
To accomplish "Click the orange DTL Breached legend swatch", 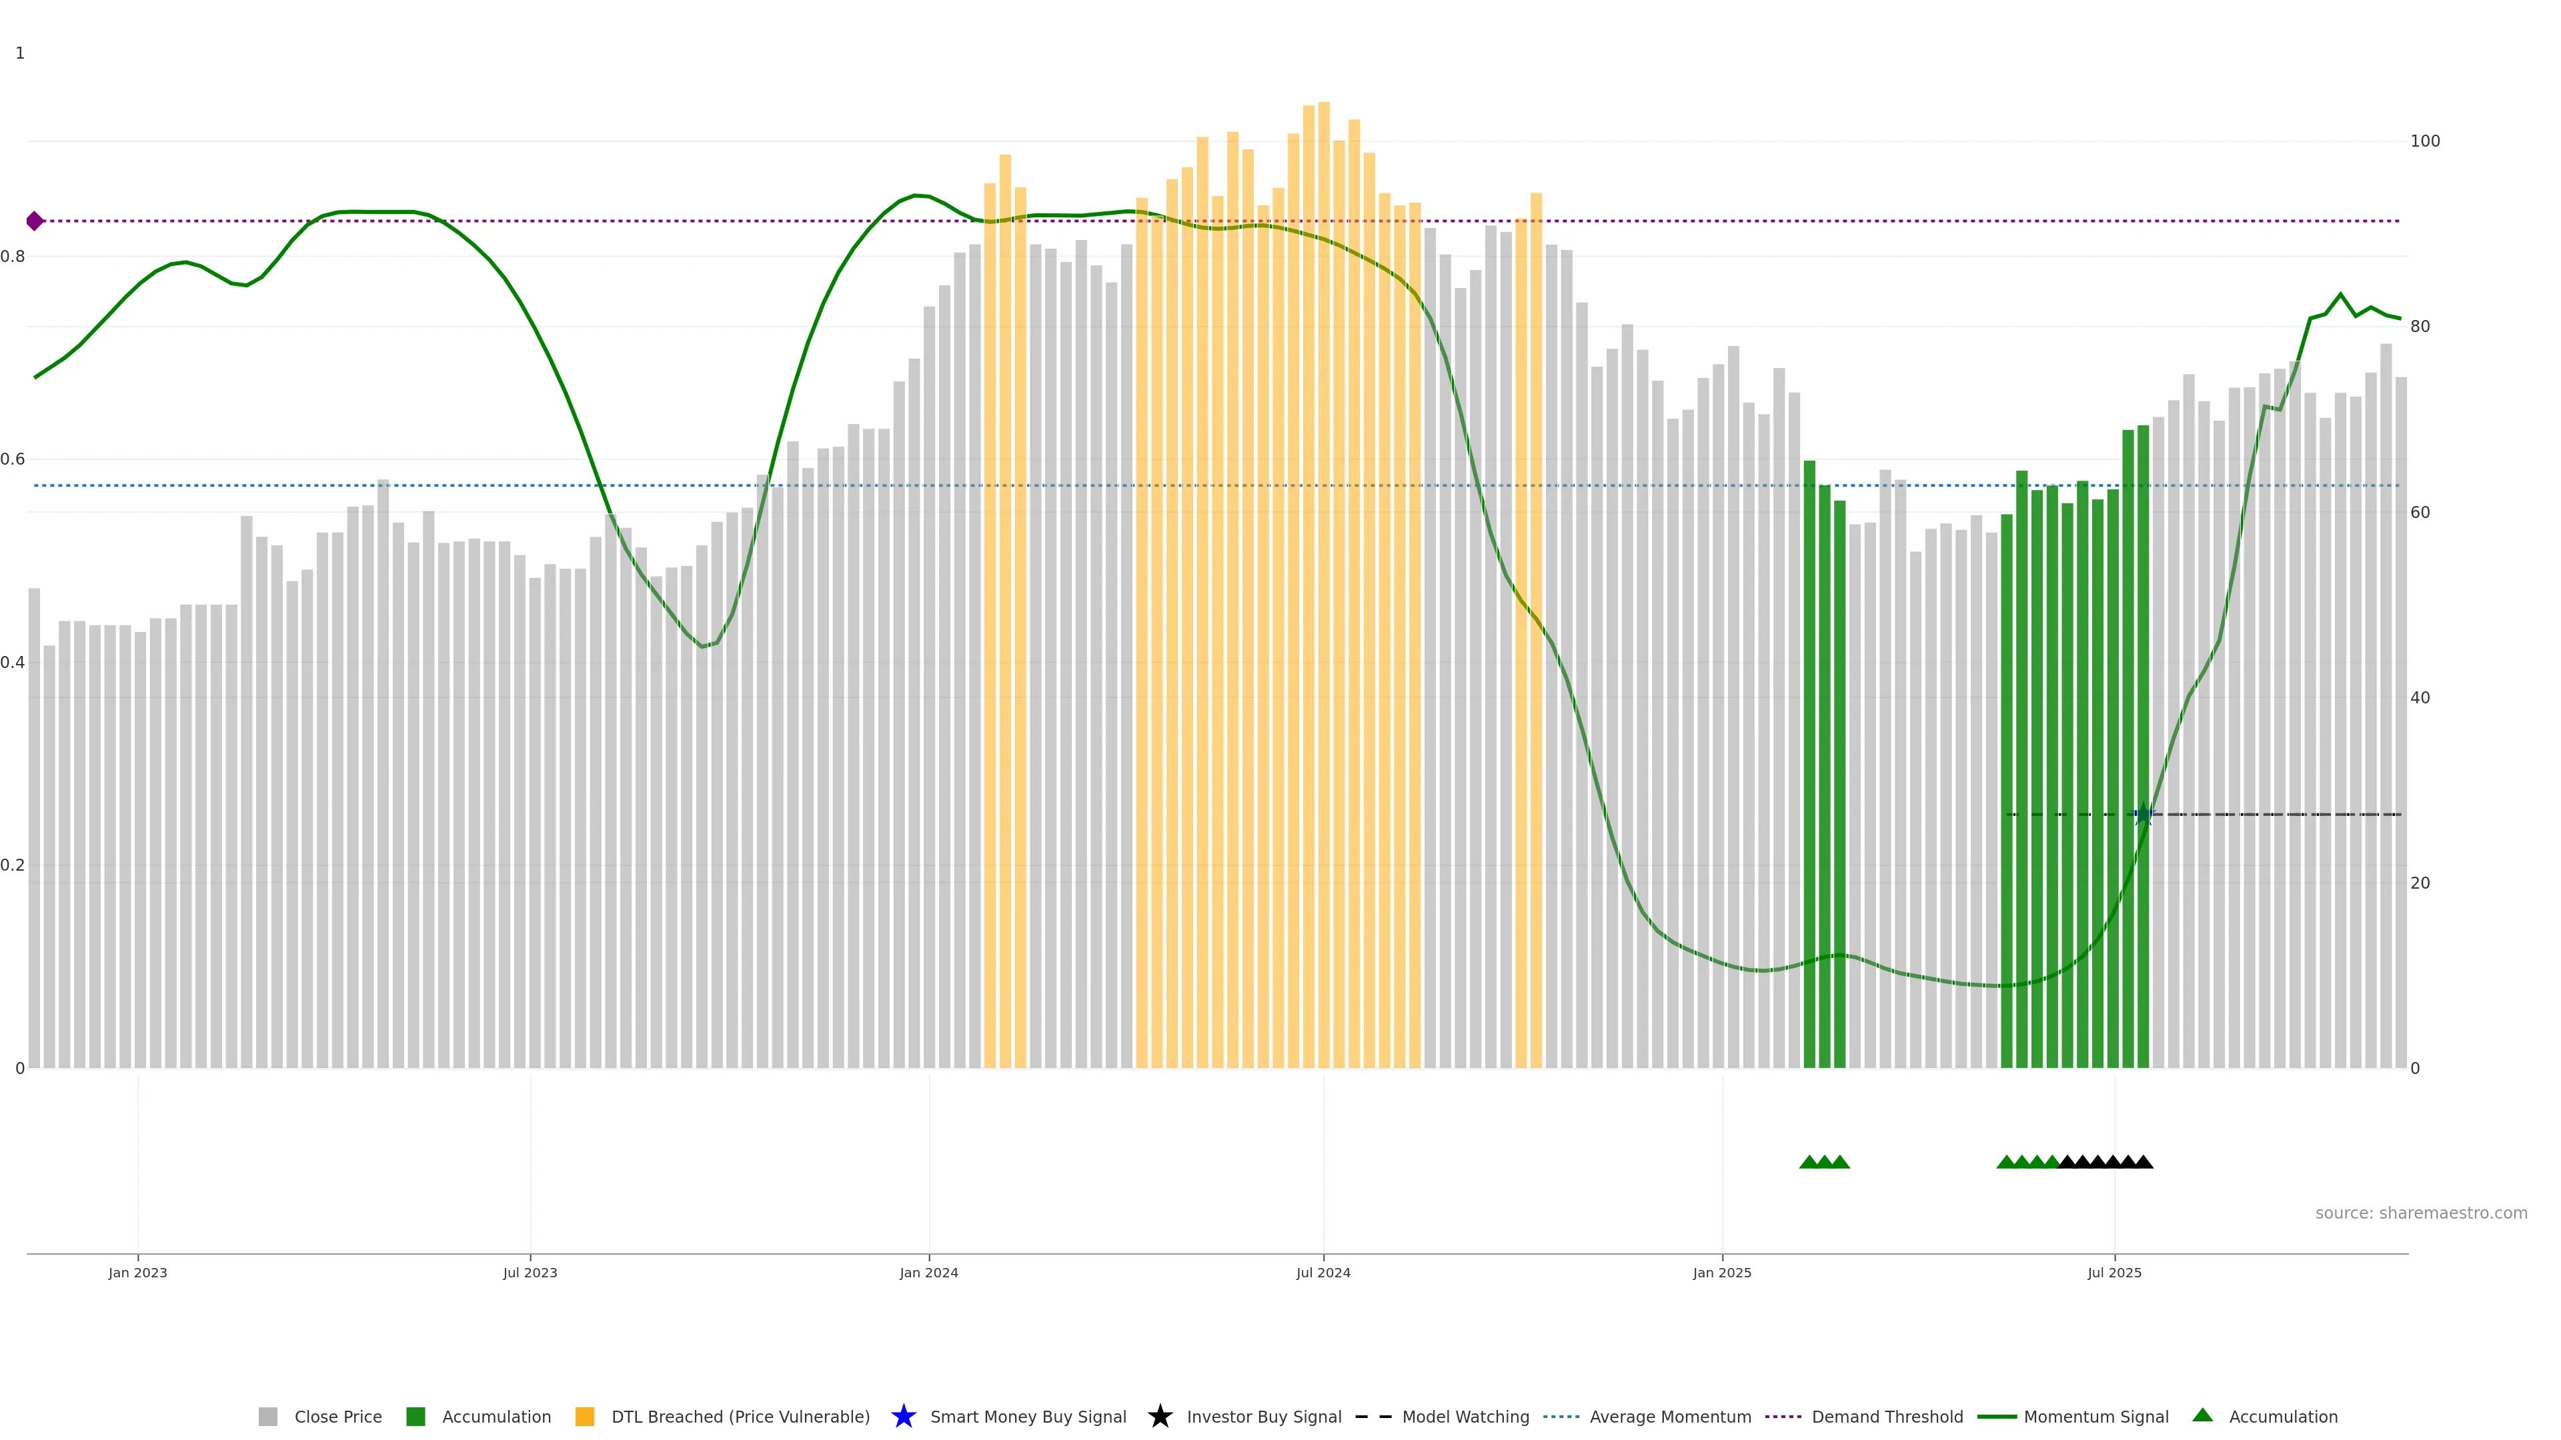I will point(585,1416).
